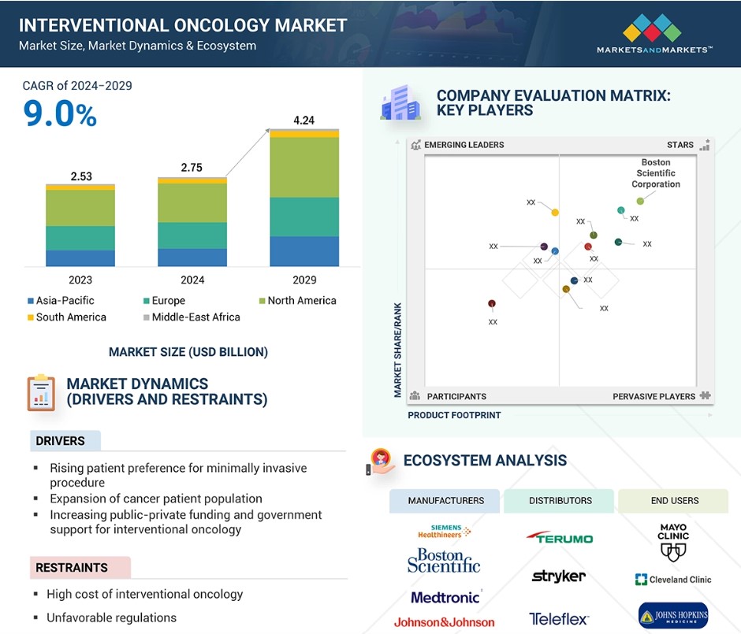741x634 pixels.
Task: Click the Ecosystem Analysis icon
Action: pos(381,462)
